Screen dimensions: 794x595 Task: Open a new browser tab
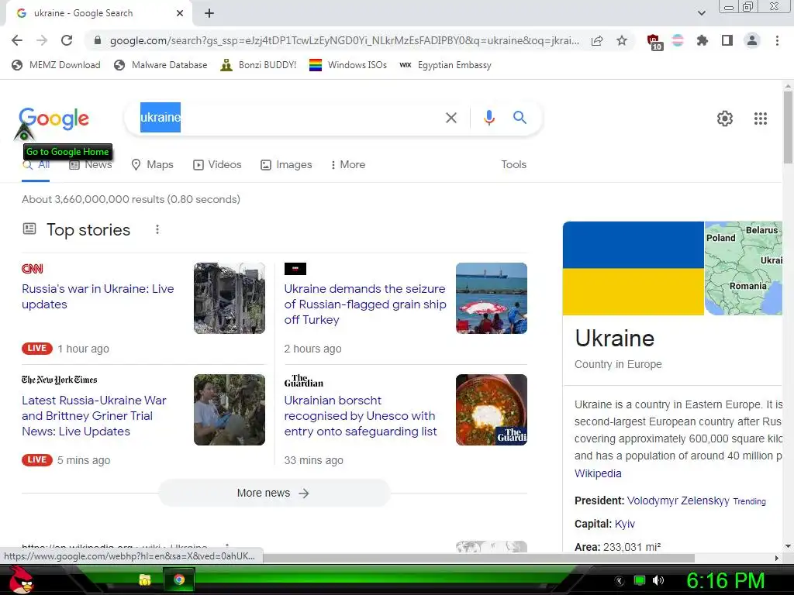coord(209,13)
